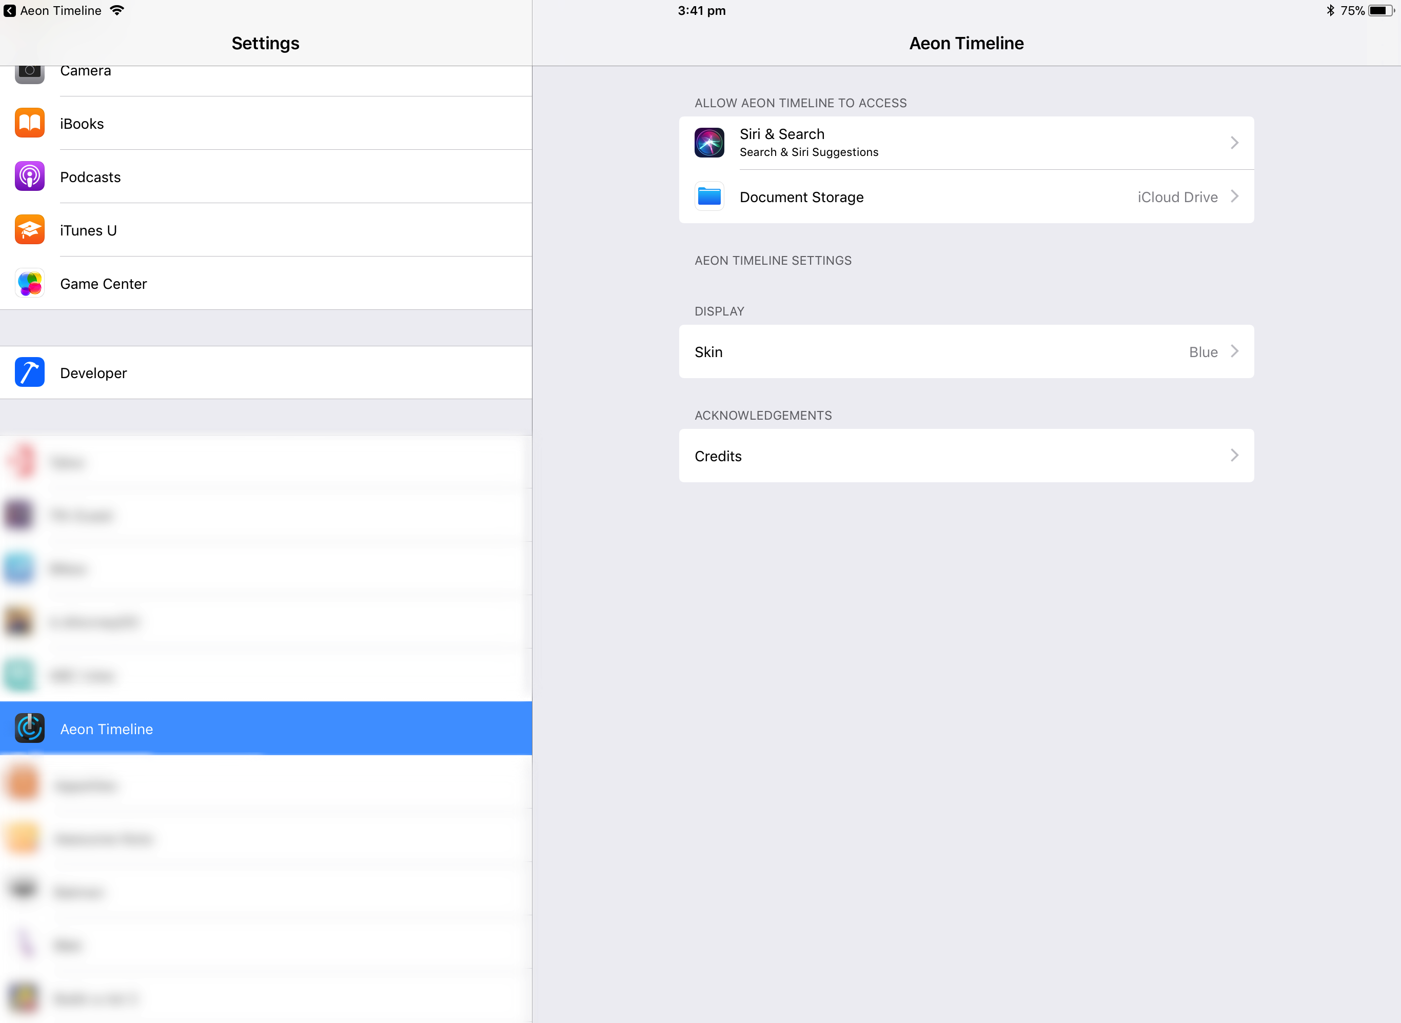Select Aeon Timeline in settings list
The width and height of the screenshot is (1401, 1023).
[x=266, y=728]
